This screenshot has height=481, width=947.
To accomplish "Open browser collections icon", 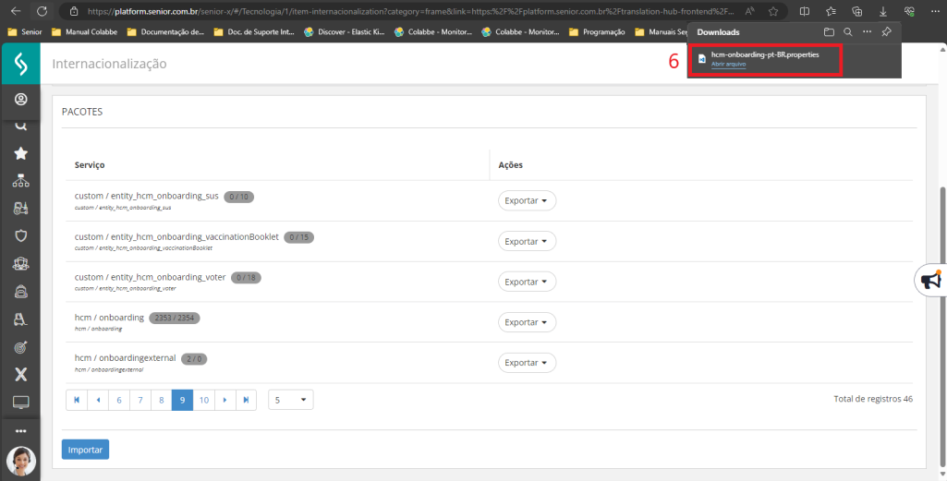I will pyautogui.click(x=856, y=11).
